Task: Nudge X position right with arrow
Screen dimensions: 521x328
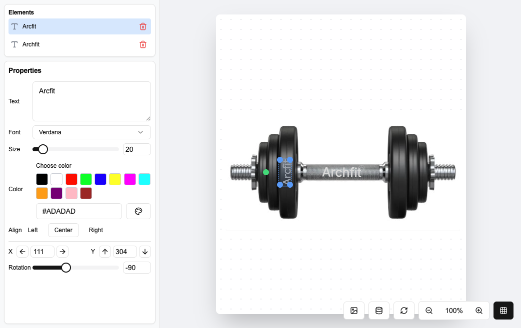Action: click(62, 252)
